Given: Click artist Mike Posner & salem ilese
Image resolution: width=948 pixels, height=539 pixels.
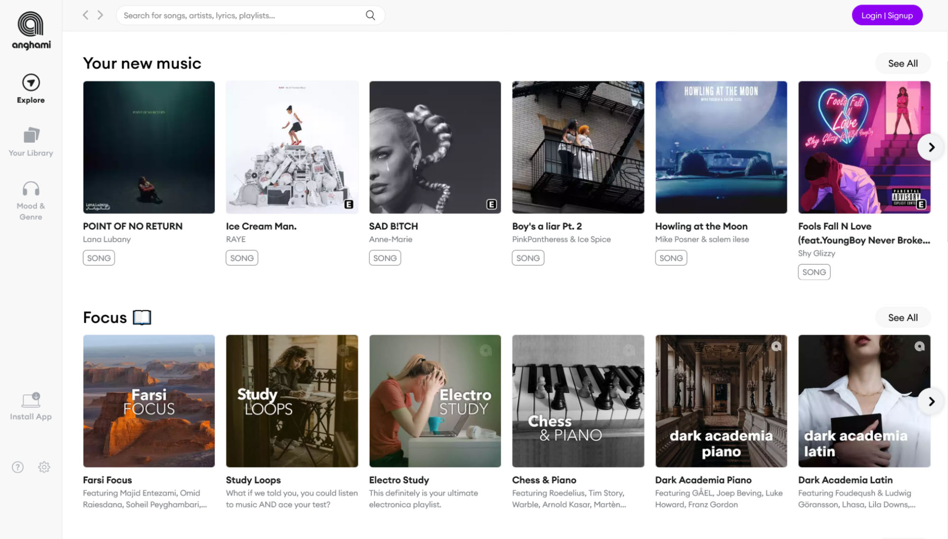Looking at the screenshot, I should click(702, 239).
